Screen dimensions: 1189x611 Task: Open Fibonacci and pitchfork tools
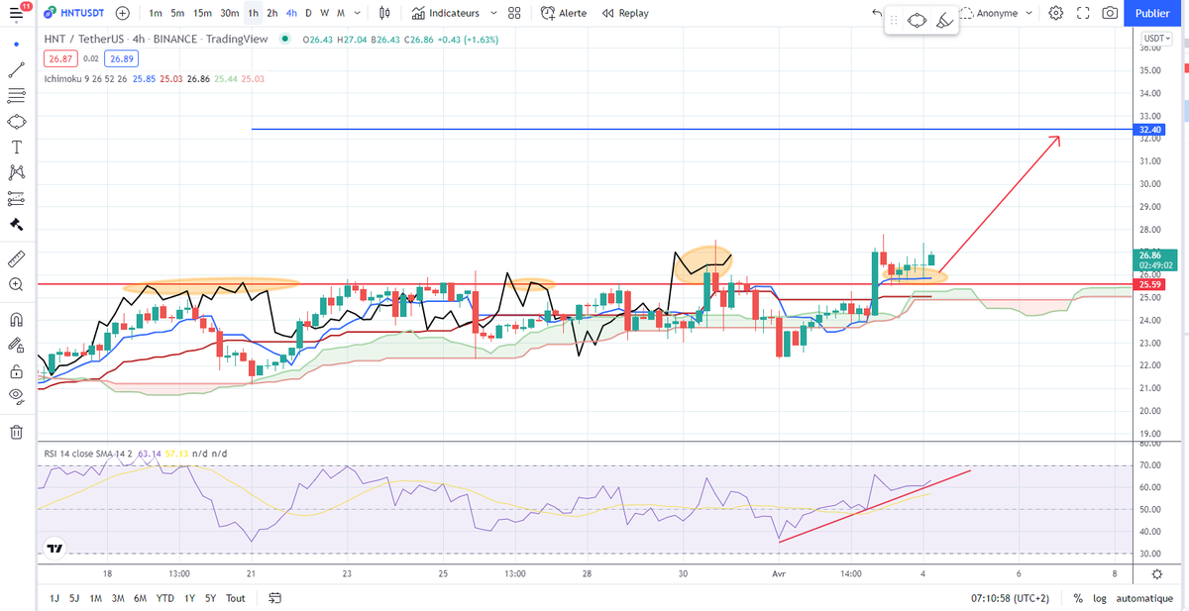16,96
